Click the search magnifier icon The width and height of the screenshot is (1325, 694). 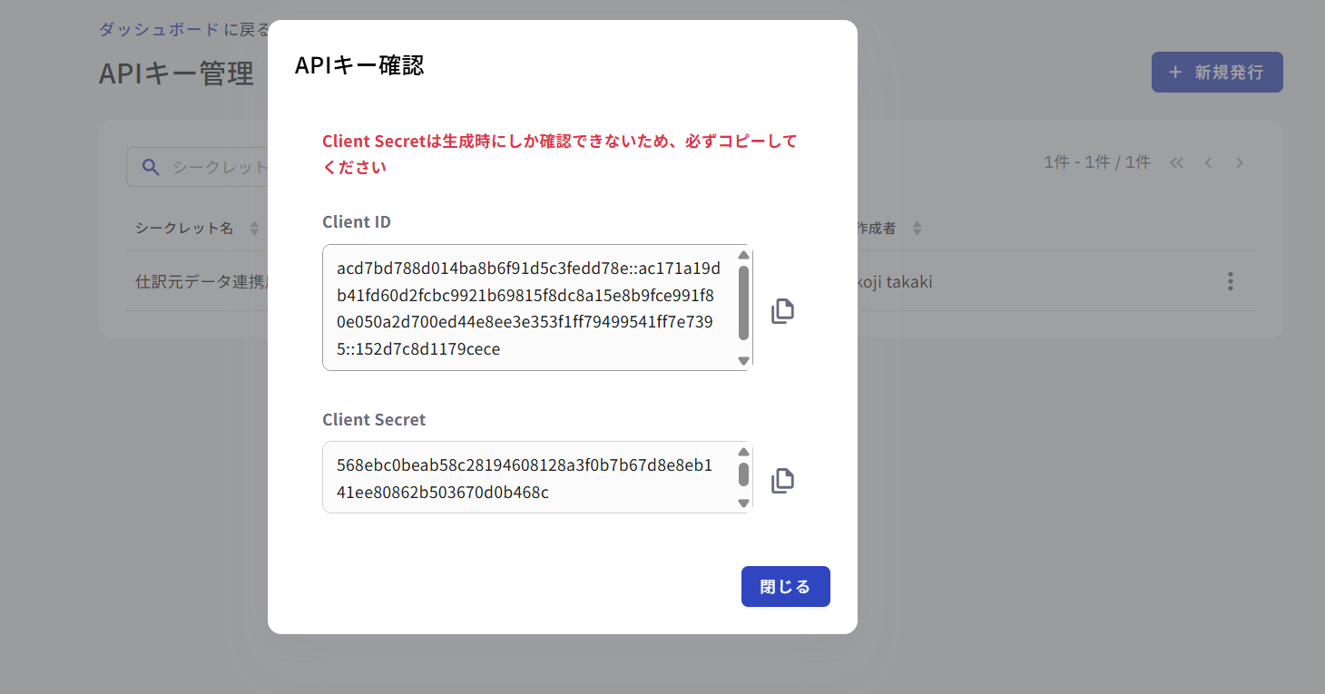[x=152, y=167]
